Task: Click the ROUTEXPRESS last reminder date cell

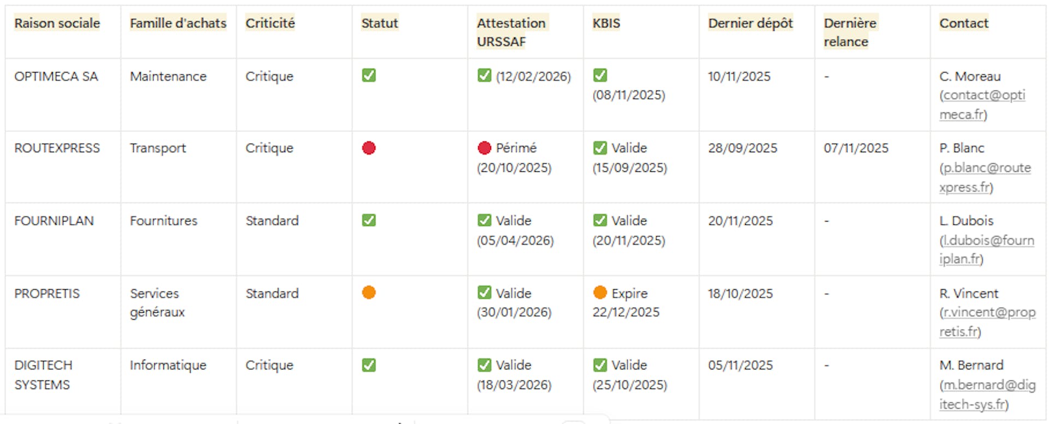Action: coord(856,148)
